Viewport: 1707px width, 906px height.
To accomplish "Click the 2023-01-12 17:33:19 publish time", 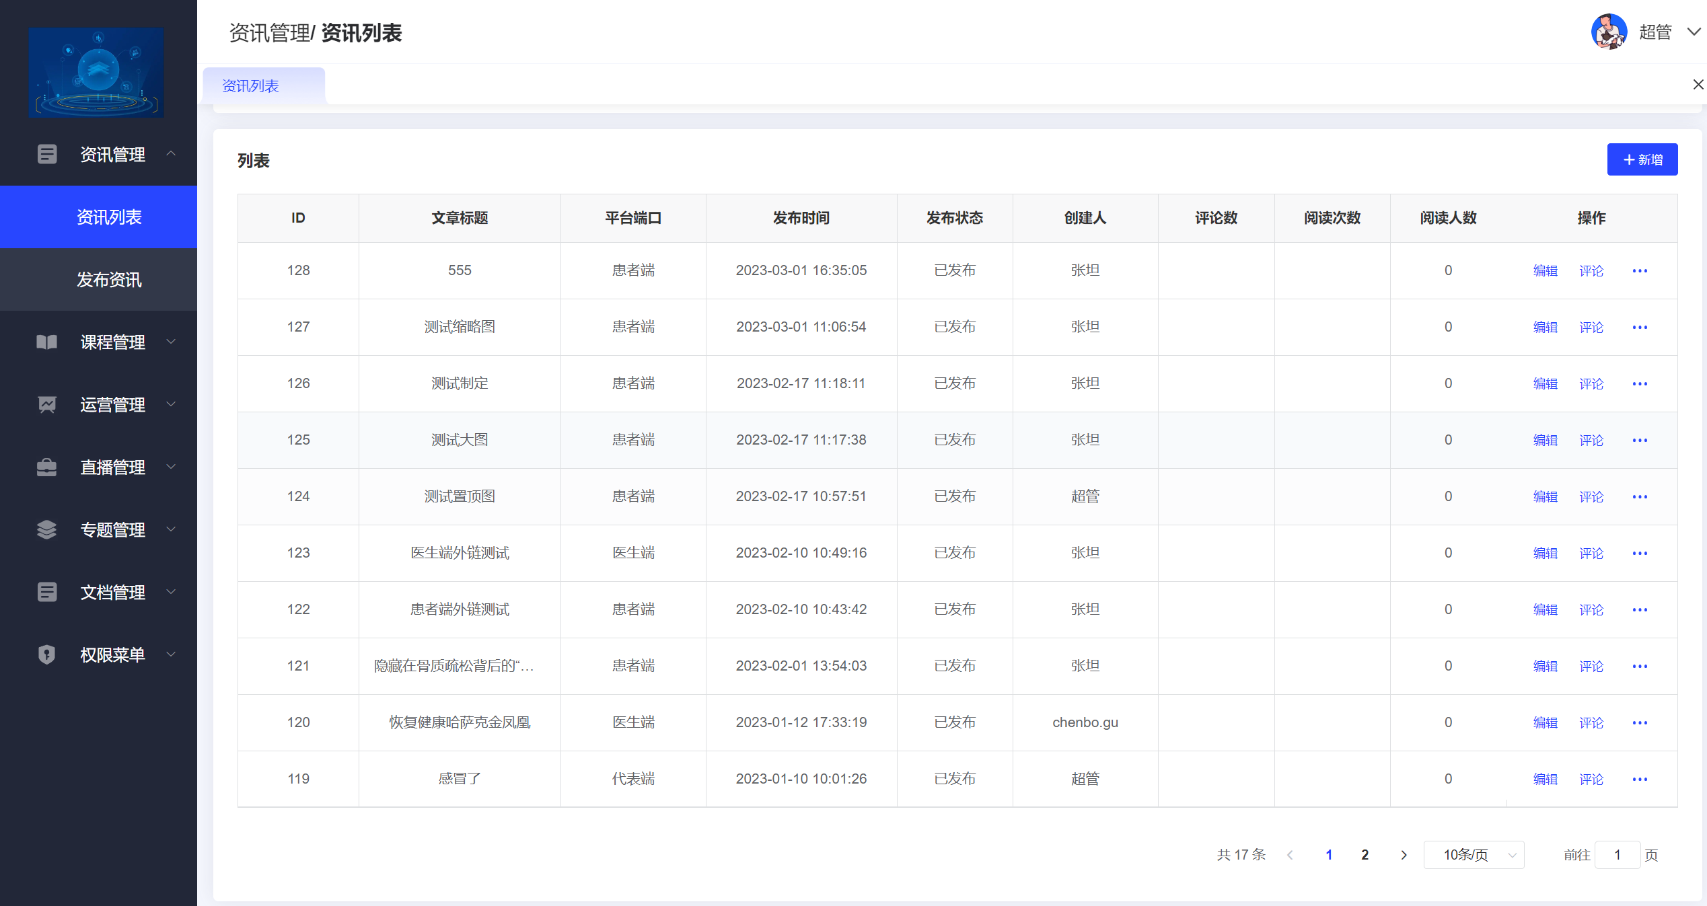I will [801, 722].
